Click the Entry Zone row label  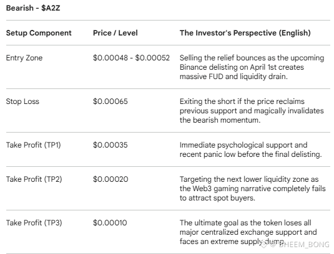pyautogui.click(x=24, y=58)
